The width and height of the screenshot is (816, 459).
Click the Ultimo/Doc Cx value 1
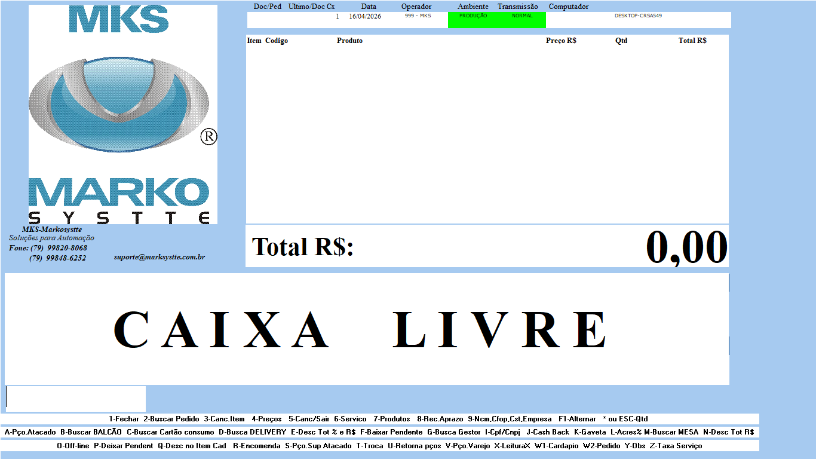pos(337,16)
